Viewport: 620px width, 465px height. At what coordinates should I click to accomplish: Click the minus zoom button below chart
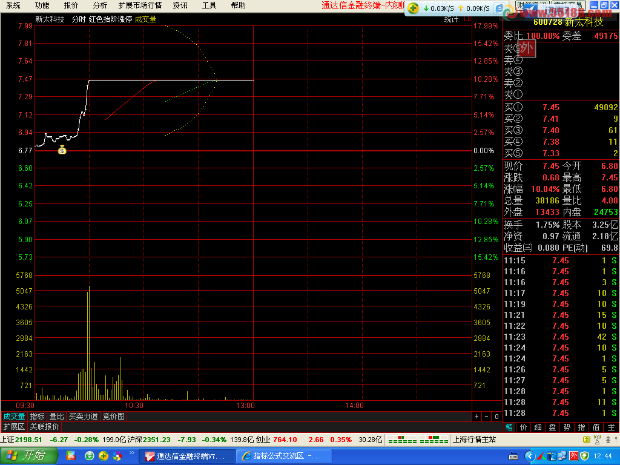[486, 417]
